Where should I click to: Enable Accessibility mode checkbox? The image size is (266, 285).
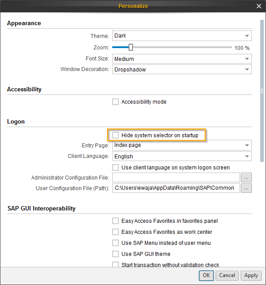116,102
